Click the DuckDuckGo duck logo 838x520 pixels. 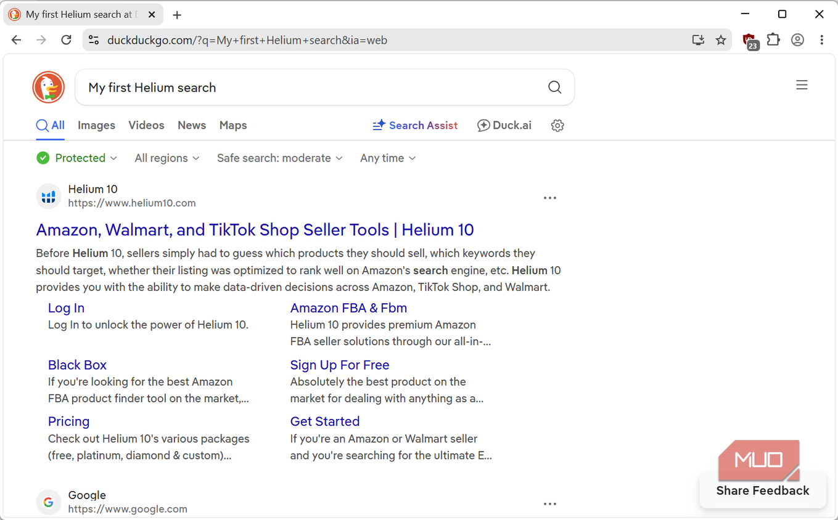(49, 87)
